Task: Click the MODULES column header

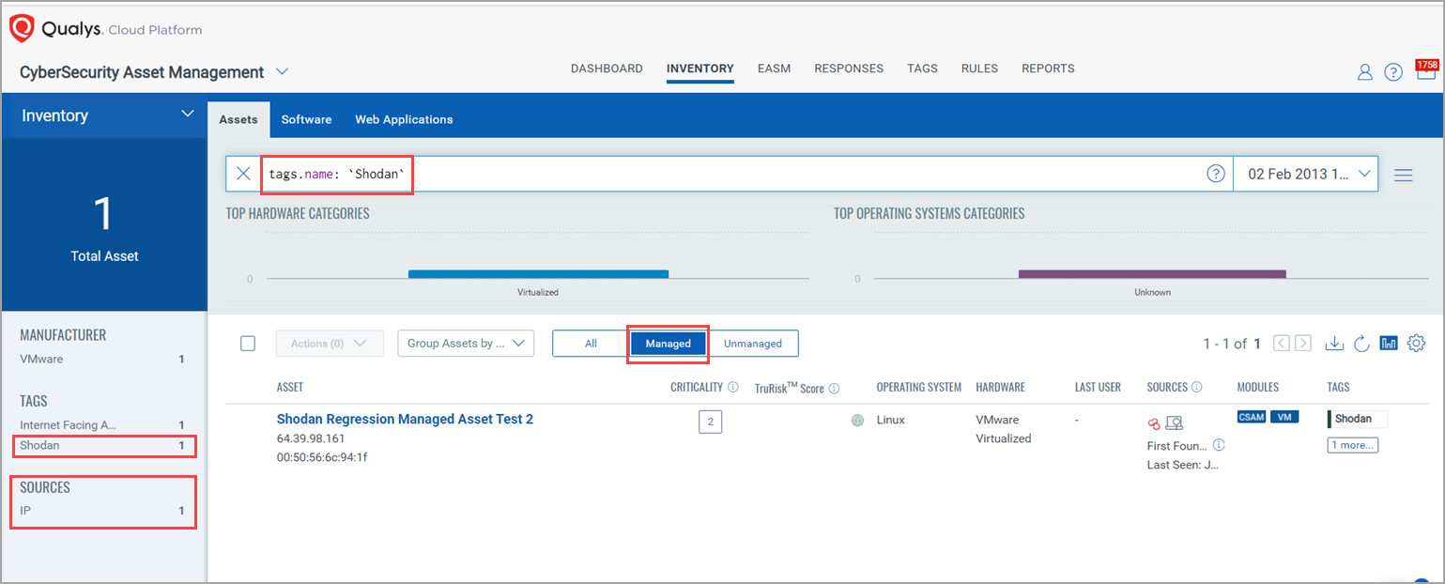Action: 1258,387
